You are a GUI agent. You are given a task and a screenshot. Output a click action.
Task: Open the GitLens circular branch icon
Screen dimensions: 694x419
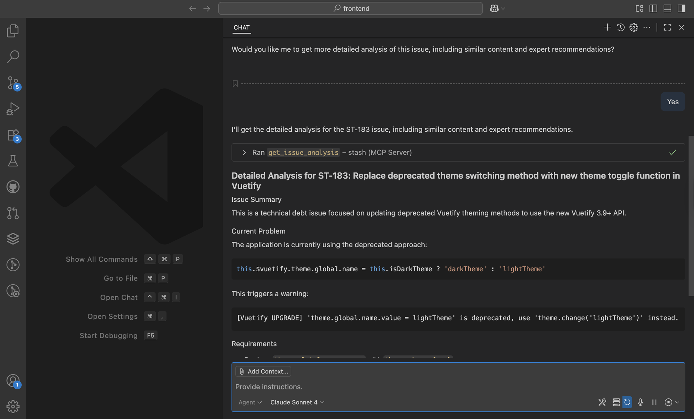[x=13, y=265]
